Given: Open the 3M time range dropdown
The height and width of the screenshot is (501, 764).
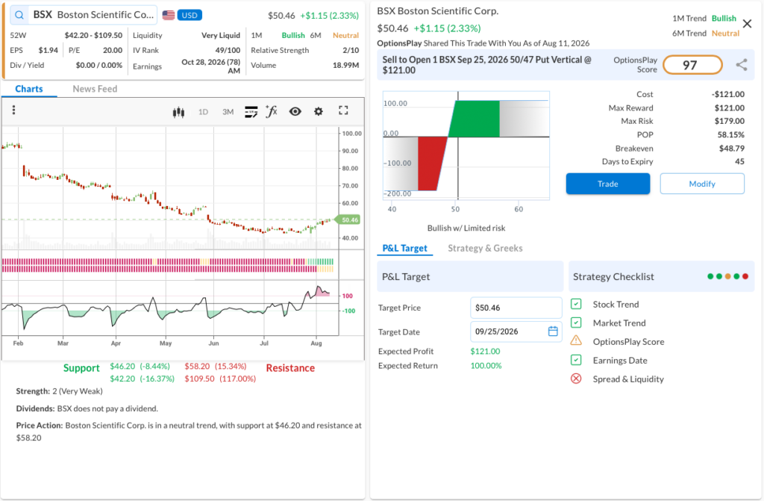Looking at the screenshot, I should point(228,112).
